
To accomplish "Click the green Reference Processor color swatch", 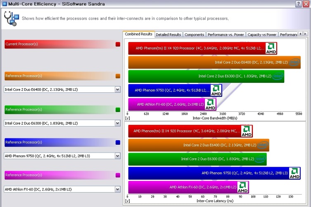I will click(118, 110).
